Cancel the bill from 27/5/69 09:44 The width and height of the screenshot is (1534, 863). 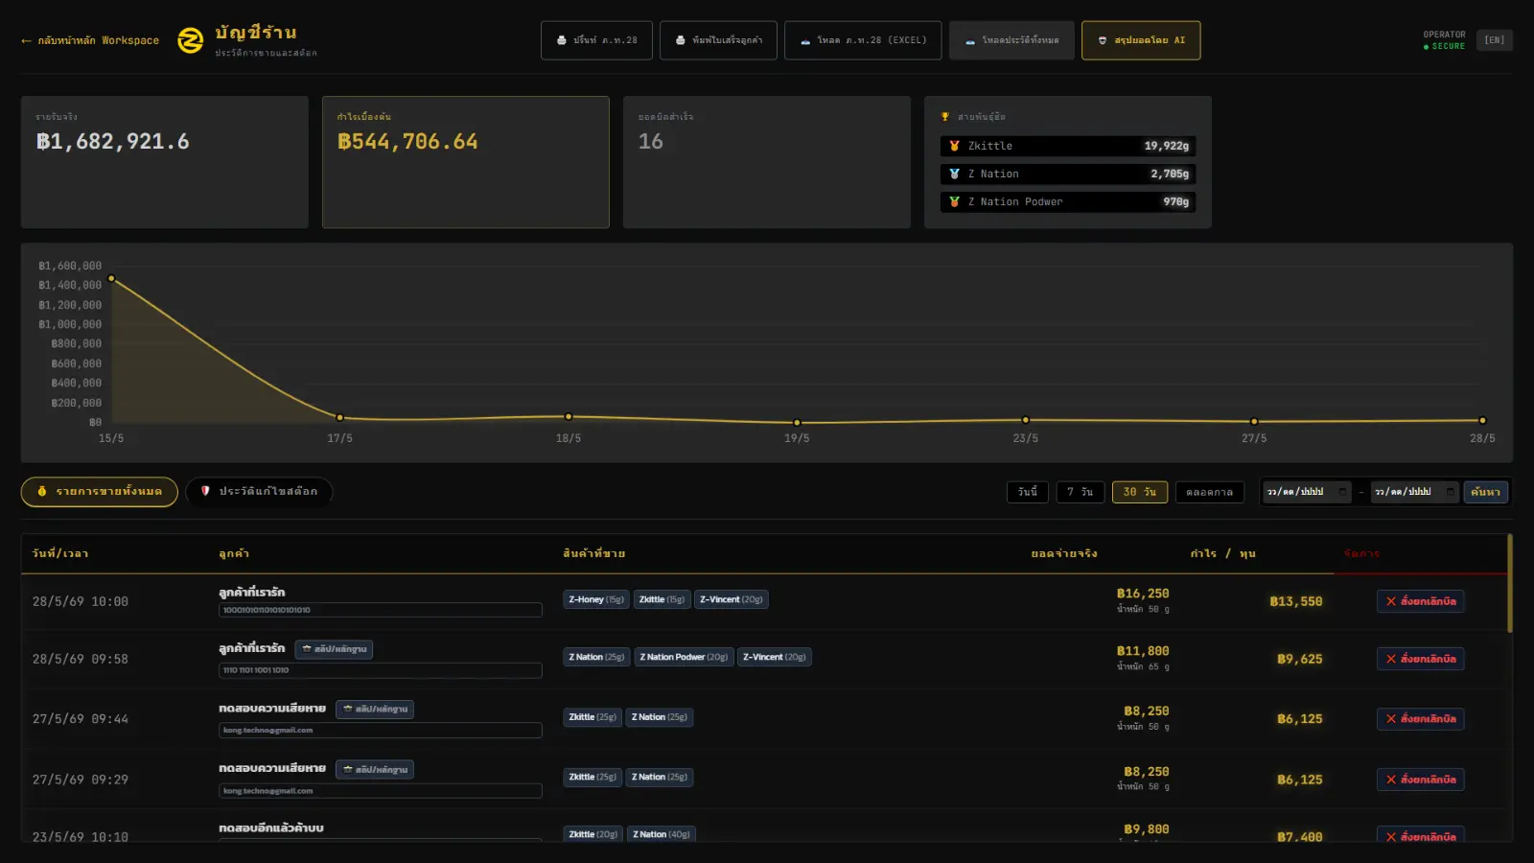pos(1421,718)
